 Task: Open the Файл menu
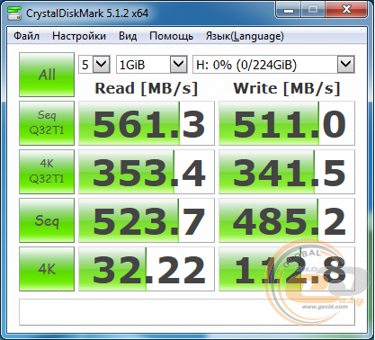coord(26,36)
